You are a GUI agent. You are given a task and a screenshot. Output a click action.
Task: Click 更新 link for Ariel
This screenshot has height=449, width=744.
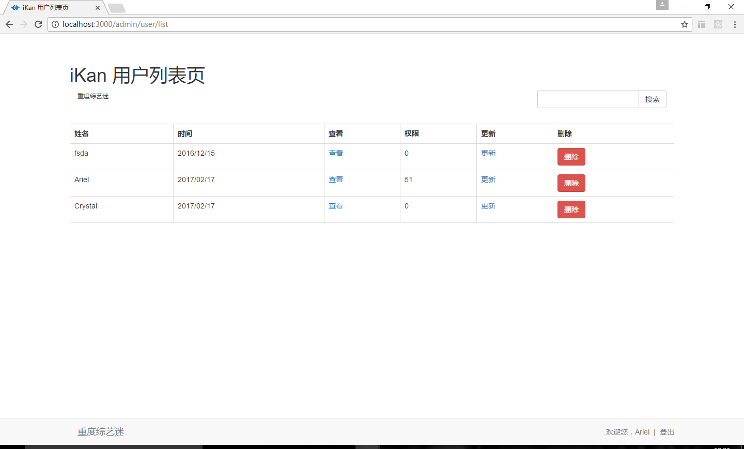pyautogui.click(x=488, y=179)
